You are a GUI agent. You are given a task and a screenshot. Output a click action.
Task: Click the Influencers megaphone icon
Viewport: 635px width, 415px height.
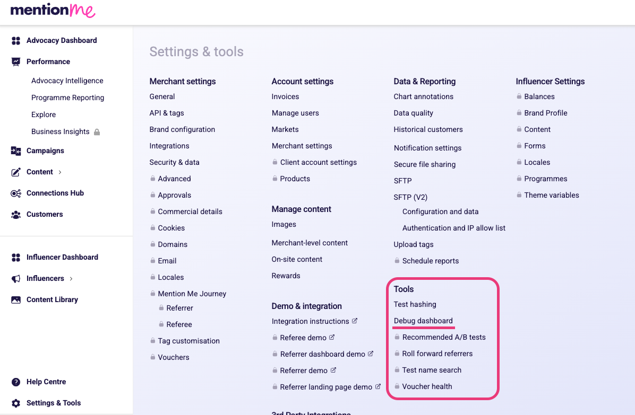pos(16,279)
